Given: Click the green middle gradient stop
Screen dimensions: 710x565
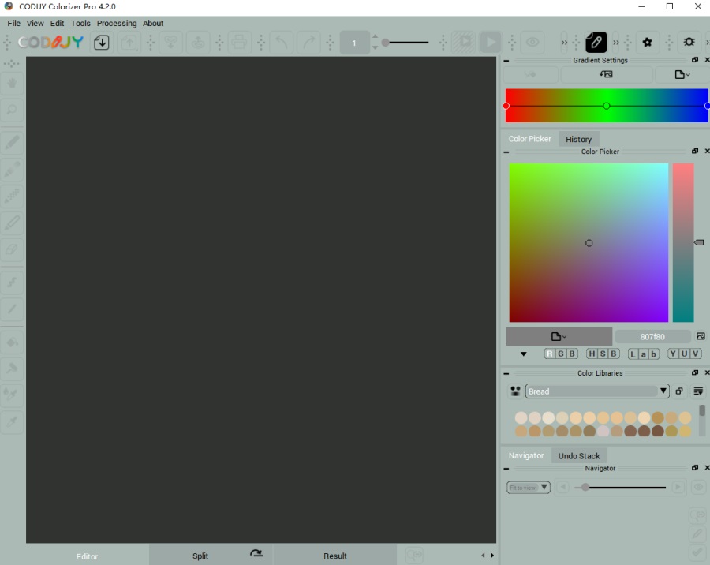Looking at the screenshot, I should pyautogui.click(x=607, y=106).
